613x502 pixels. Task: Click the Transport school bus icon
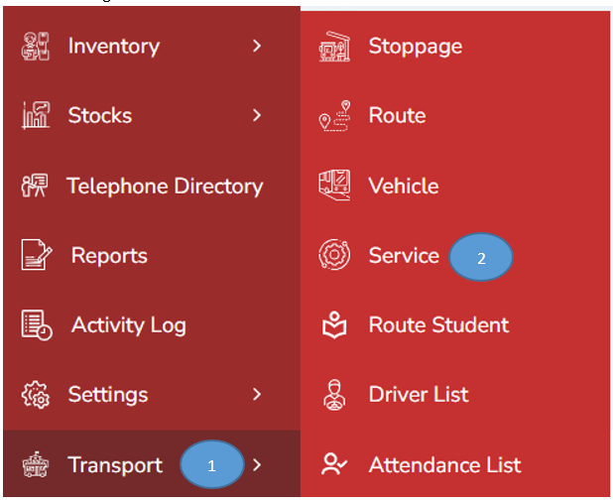[x=35, y=464]
